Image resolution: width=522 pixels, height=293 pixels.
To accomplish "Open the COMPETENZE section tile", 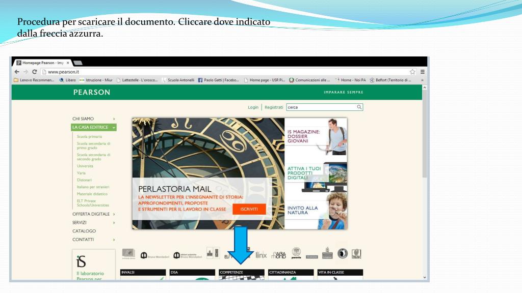I will (241, 274).
